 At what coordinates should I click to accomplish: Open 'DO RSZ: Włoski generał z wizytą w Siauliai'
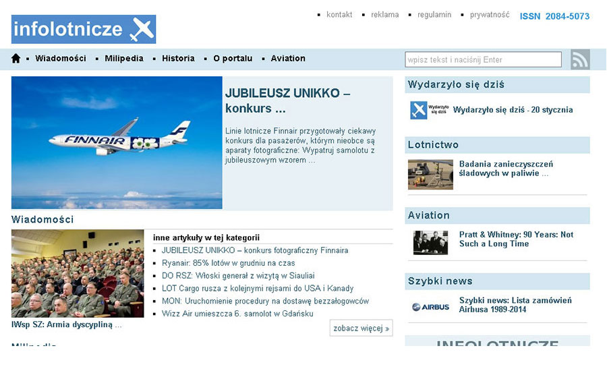tap(238, 276)
